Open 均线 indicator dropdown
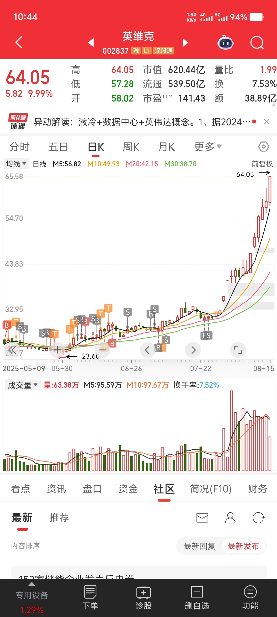 tap(16, 164)
